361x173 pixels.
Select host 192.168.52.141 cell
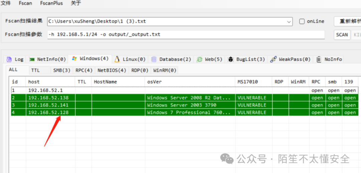tap(51, 105)
